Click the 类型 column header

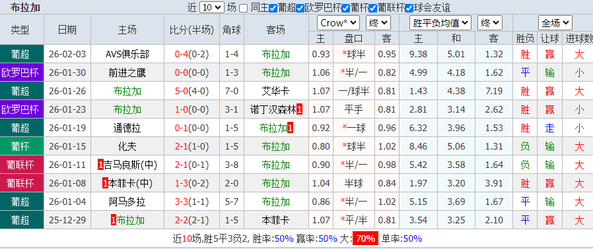coord(20,30)
